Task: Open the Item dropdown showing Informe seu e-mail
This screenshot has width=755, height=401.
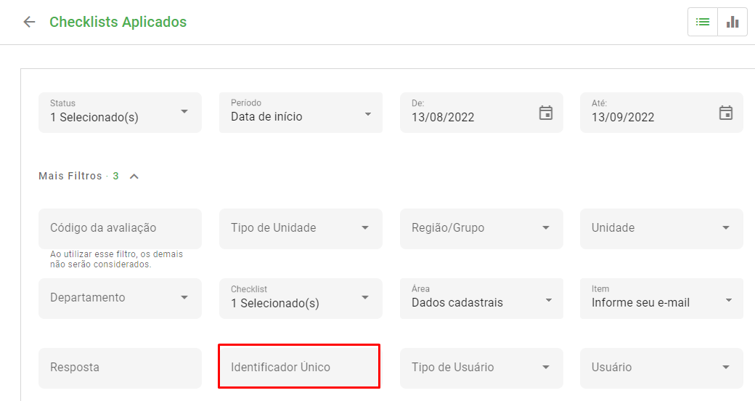Action: pos(661,299)
